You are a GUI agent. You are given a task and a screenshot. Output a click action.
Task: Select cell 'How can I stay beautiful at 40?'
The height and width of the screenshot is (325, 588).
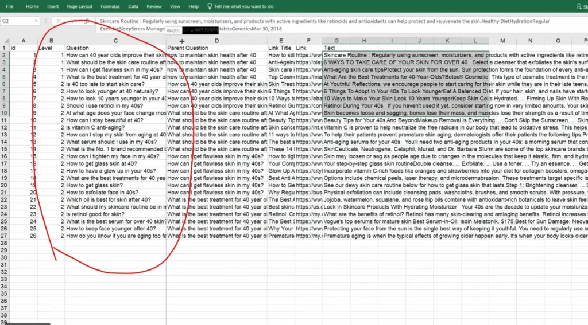(x=115, y=120)
